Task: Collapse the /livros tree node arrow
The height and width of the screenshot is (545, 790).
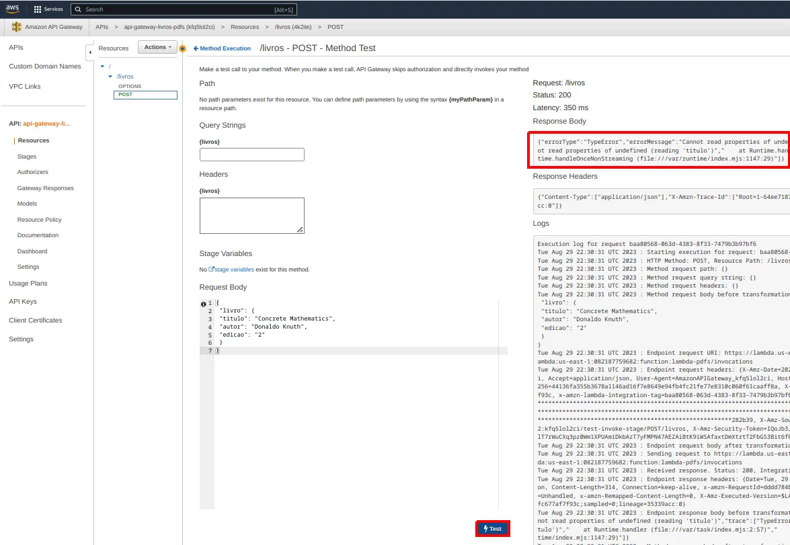Action: pos(110,77)
